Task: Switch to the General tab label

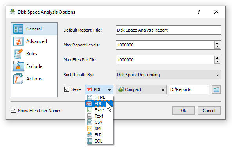Action: (34, 29)
